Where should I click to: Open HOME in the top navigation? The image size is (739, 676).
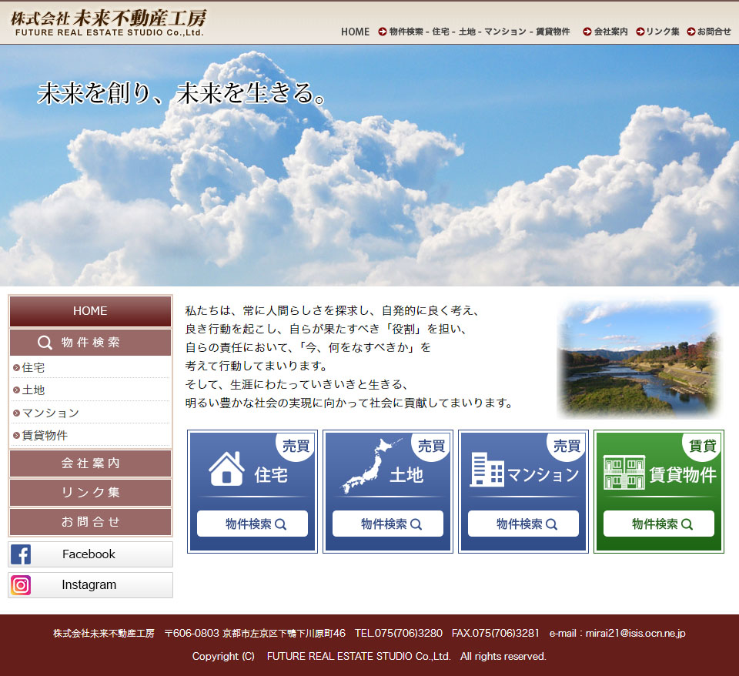[x=355, y=32]
